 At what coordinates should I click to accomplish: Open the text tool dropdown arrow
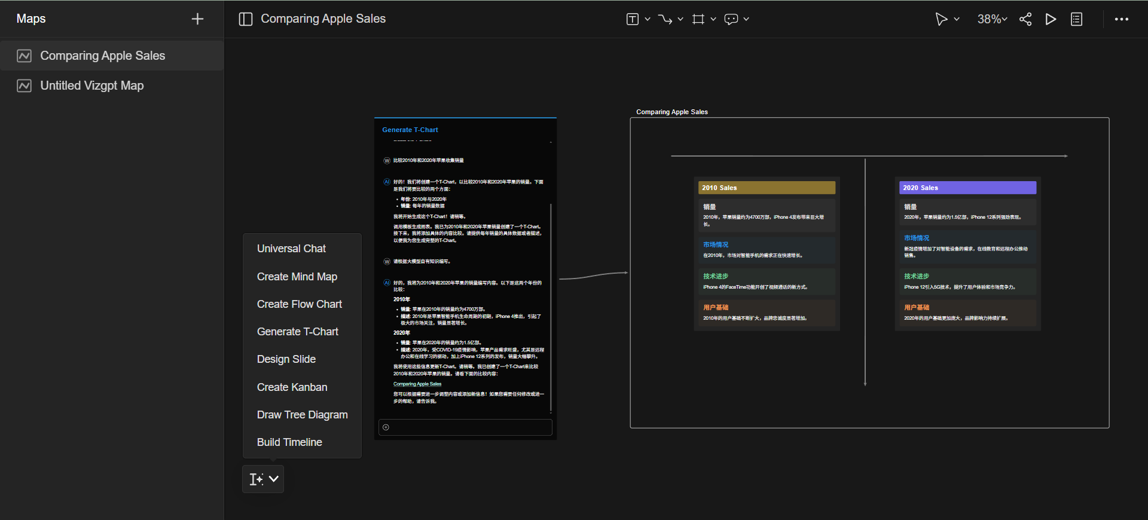(648, 19)
